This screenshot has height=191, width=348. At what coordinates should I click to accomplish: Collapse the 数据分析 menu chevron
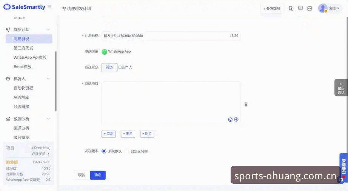pos(48,119)
